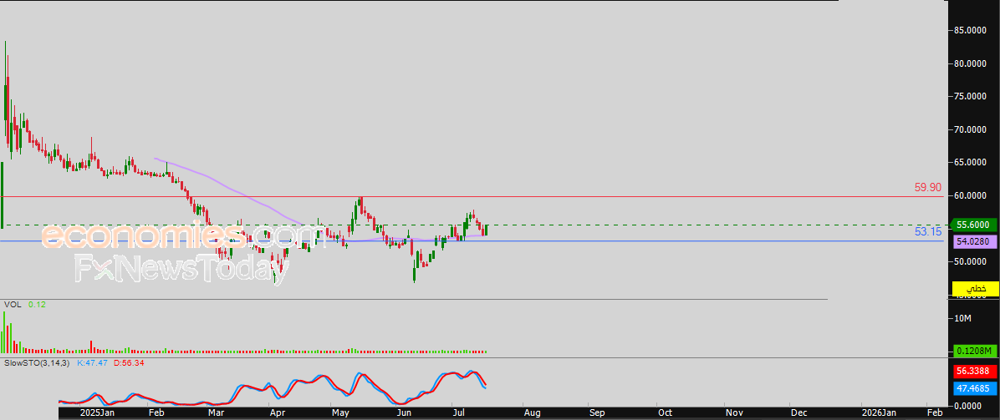This screenshot has height=420, width=1000.
Task: Click the Mar time axis label
Action: (x=217, y=413)
